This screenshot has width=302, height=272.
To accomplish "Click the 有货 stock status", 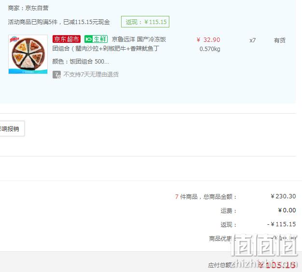I will (280, 40).
